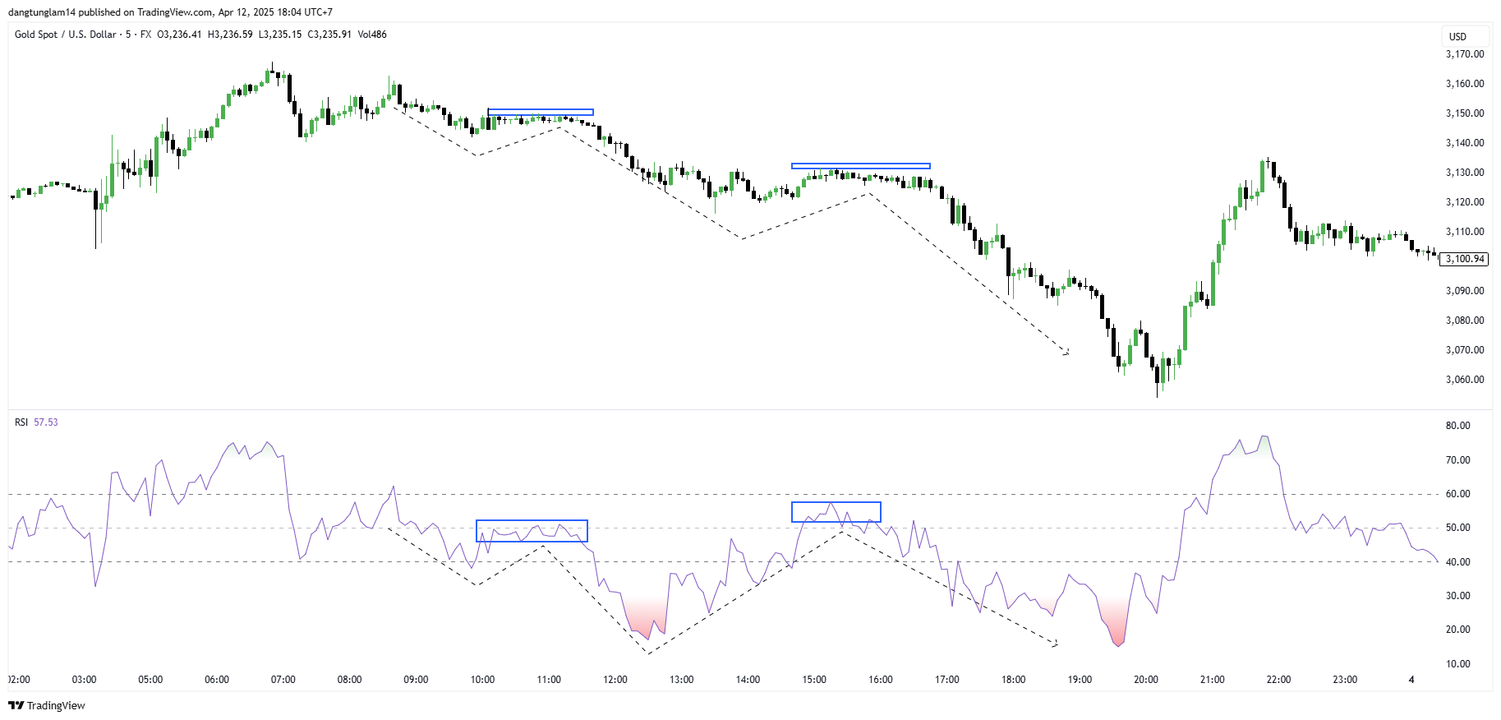The width and height of the screenshot is (1501, 720).
Task: Select the 3,130.00 price axis label
Action: coord(1465,173)
